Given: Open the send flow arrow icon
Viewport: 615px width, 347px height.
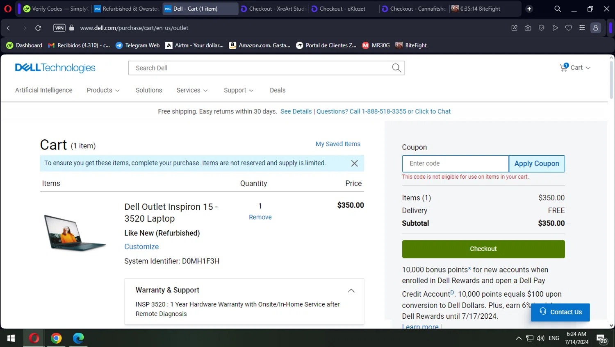Looking at the screenshot, I should pos(555,28).
